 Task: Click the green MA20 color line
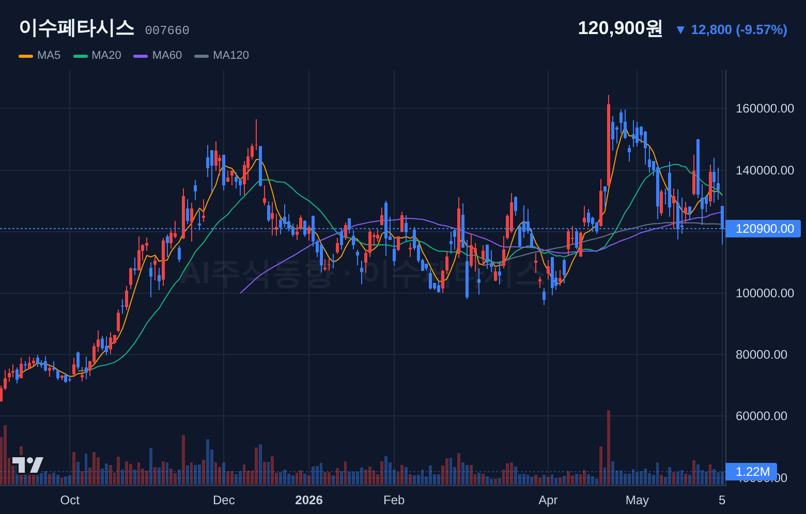point(81,56)
